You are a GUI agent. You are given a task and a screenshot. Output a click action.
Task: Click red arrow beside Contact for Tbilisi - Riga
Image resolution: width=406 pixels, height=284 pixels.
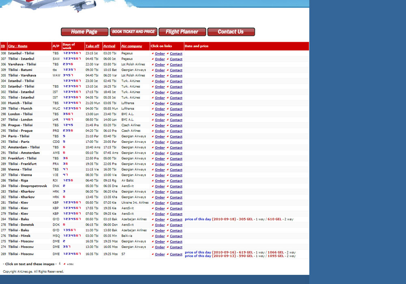168,181
